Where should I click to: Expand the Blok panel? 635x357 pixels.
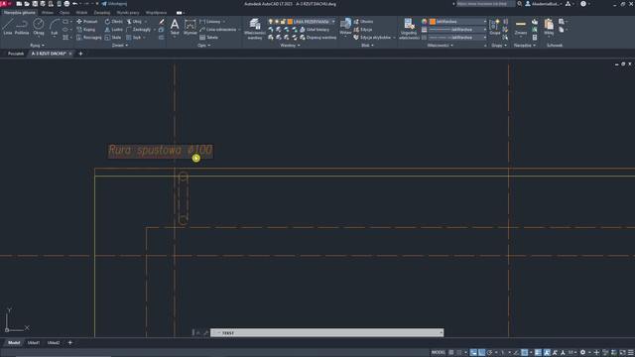pos(367,46)
